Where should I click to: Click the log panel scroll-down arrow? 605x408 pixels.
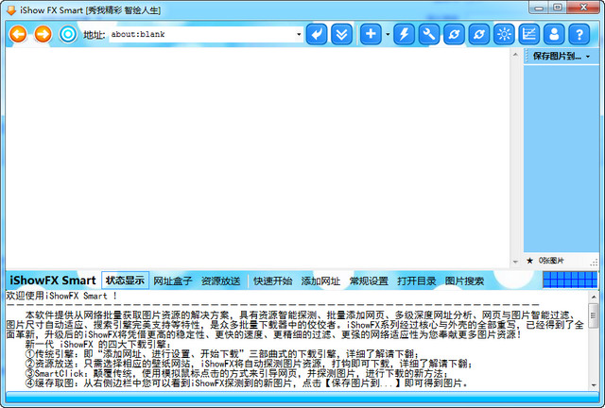click(594, 385)
